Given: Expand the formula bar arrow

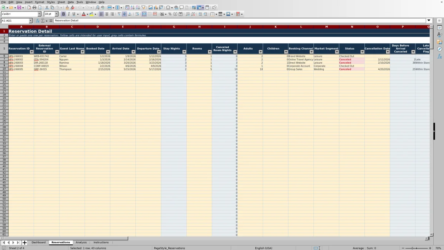Looking at the screenshot, I should 429,21.
